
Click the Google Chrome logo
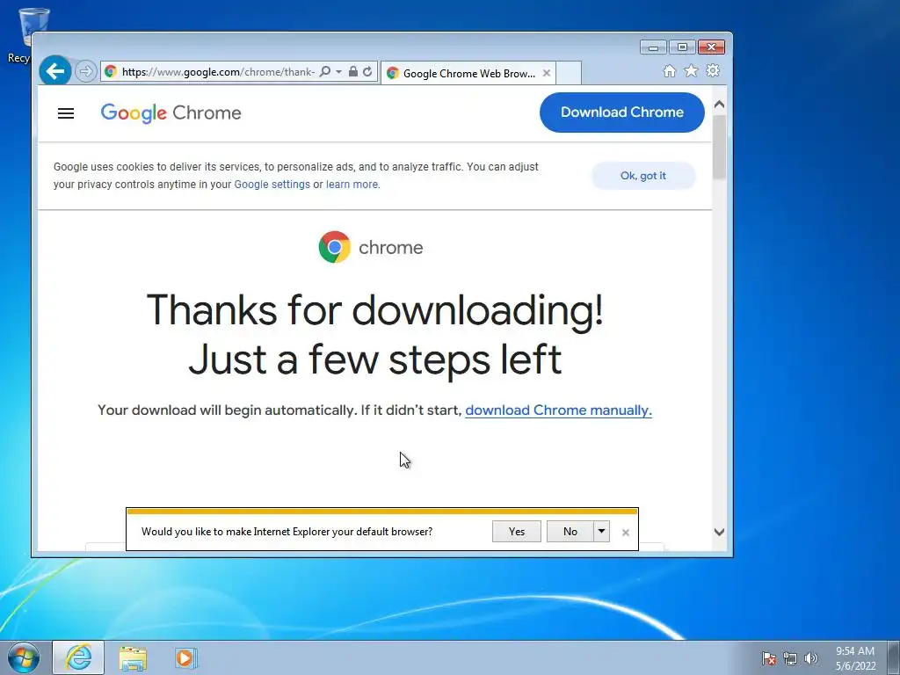click(x=171, y=113)
